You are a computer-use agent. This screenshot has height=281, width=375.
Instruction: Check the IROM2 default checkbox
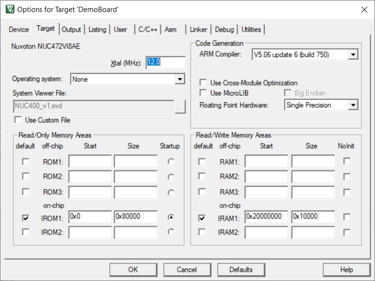tap(25, 232)
